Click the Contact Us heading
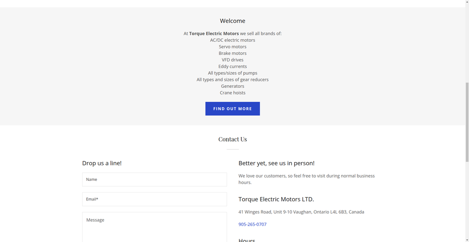Screen dimensions: 469x242 232,139
